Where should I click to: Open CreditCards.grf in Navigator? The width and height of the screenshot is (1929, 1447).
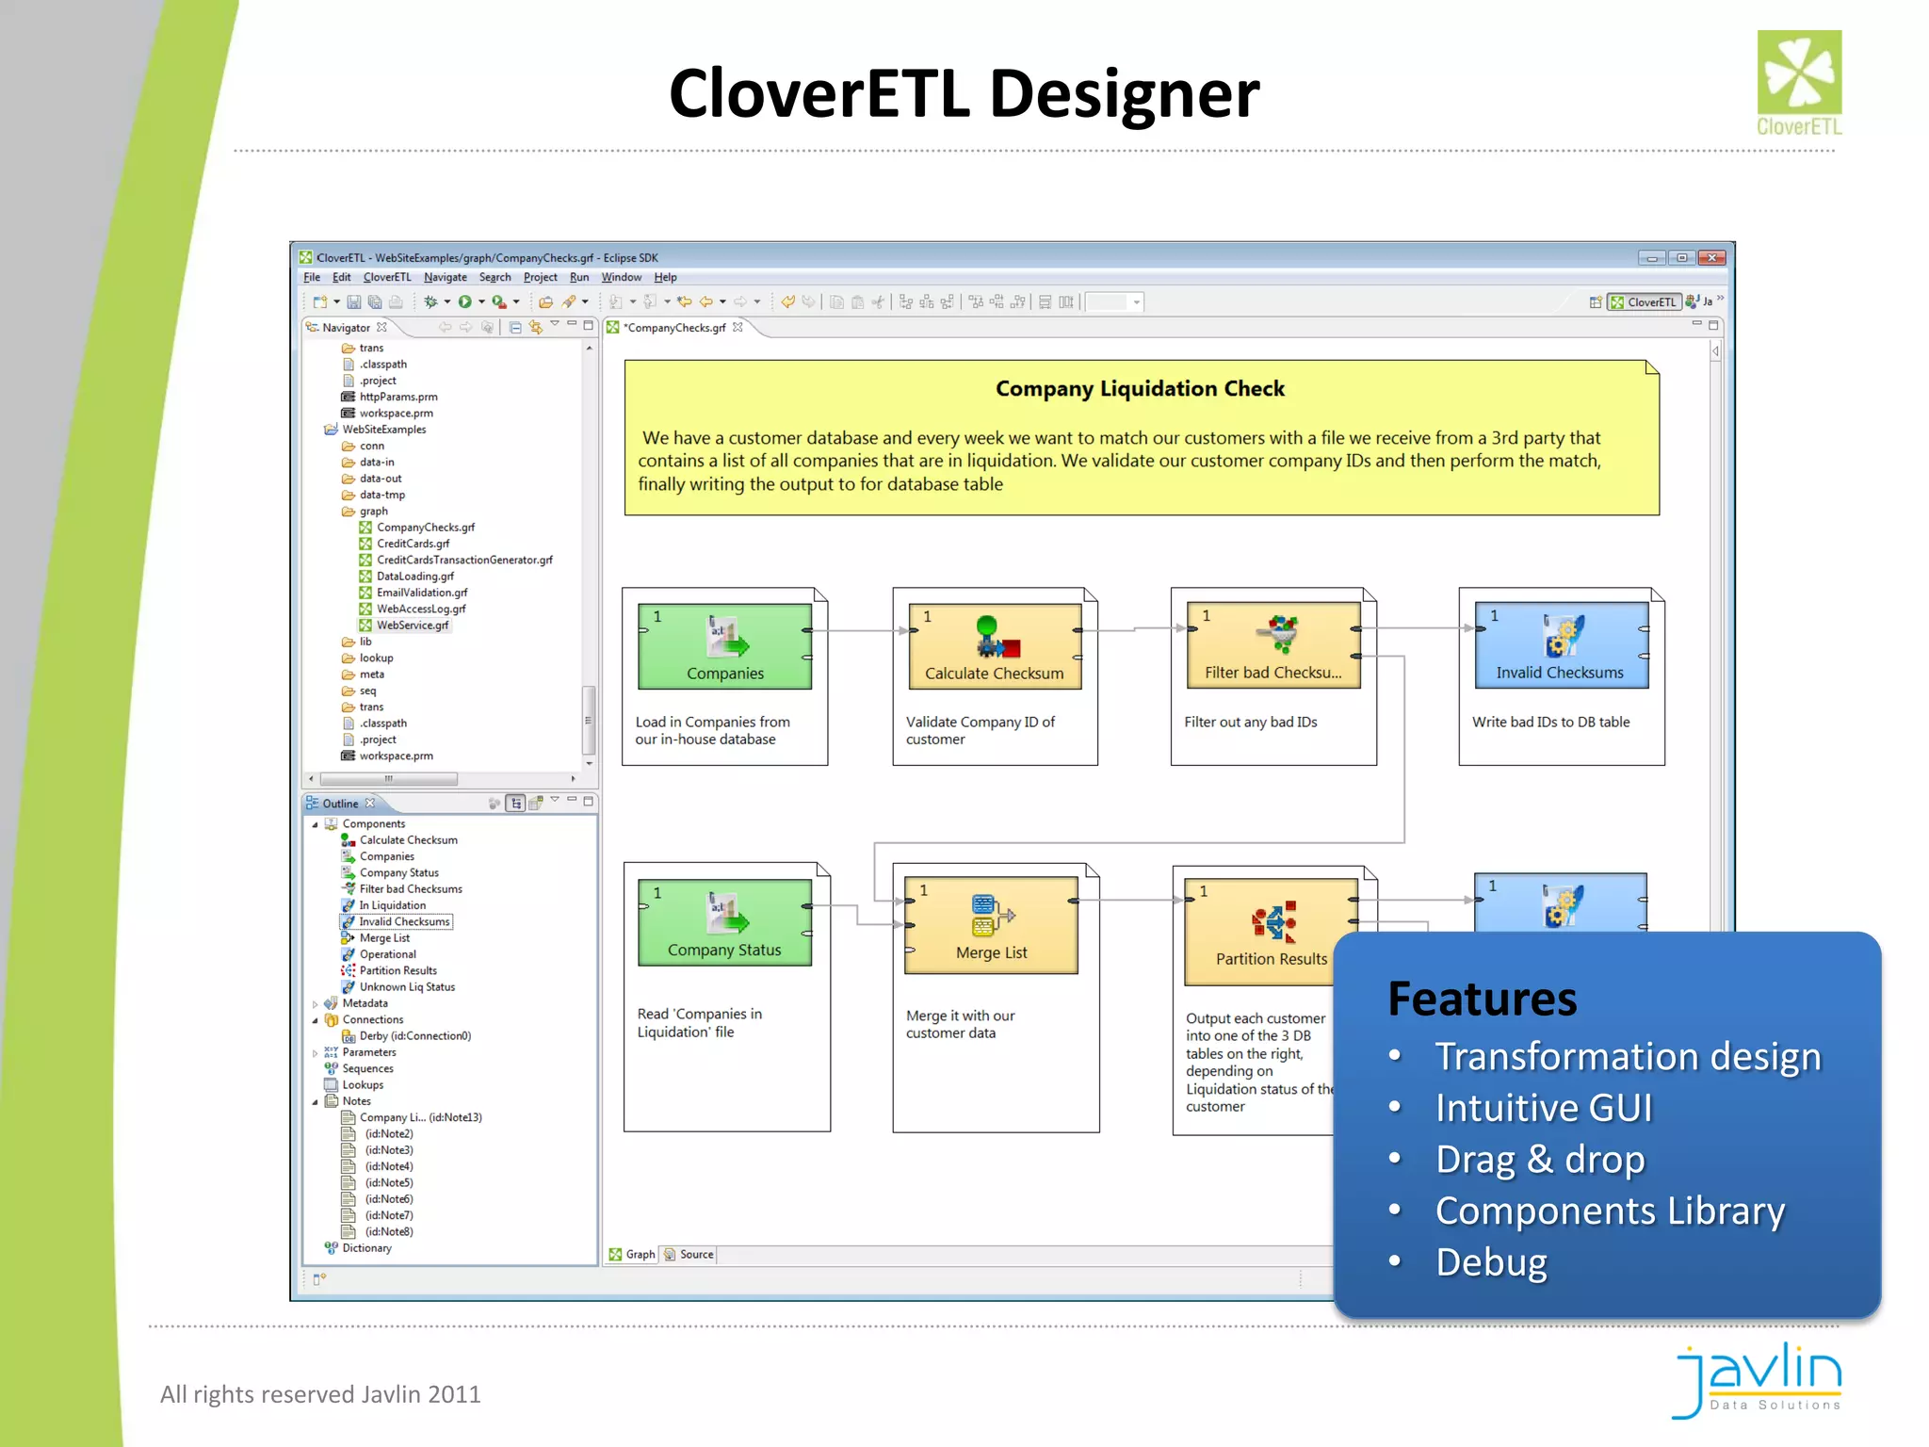[413, 545]
